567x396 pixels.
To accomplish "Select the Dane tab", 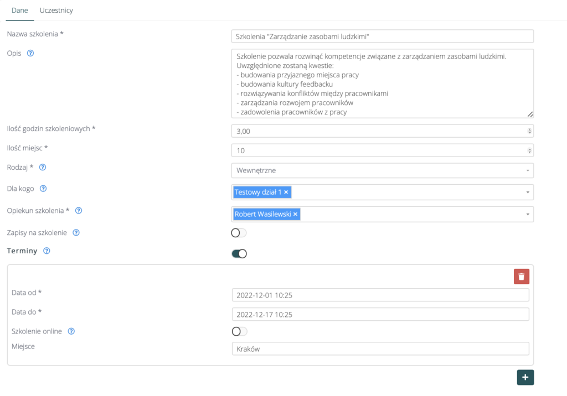I will click(x=19, y=11).
